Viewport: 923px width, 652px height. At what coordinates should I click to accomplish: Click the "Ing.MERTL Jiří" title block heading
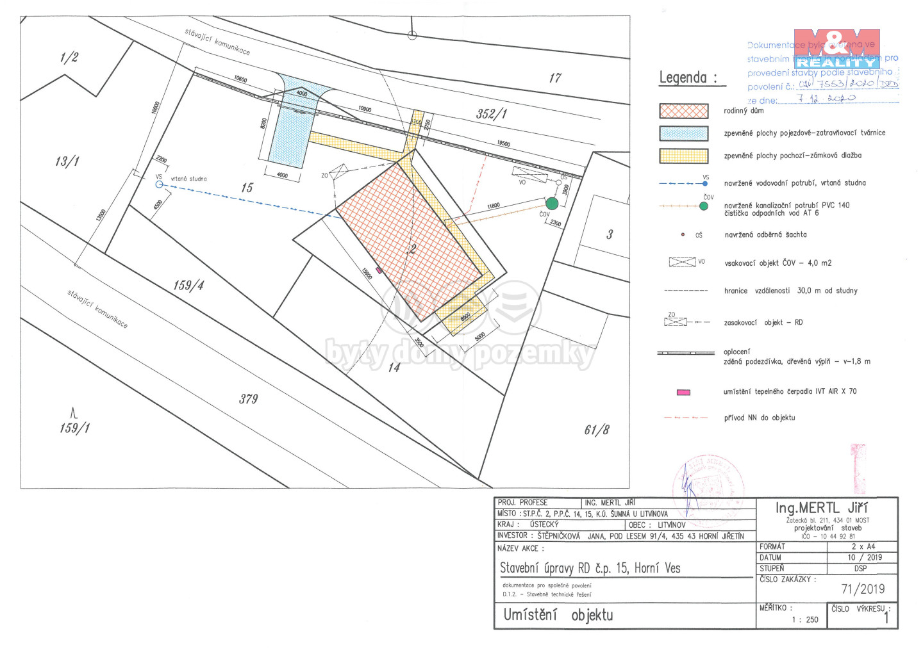coord(822,508)
